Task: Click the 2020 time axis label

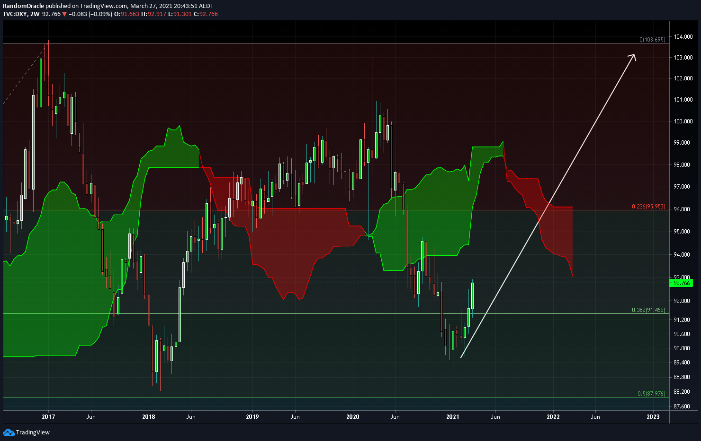Action: click(353, 417)
